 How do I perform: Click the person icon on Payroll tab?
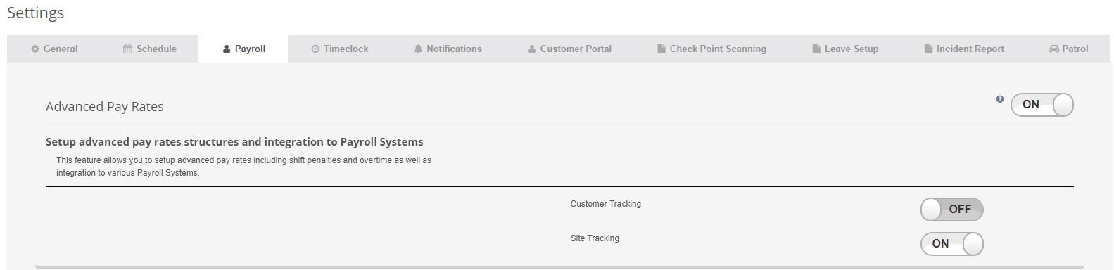[x=227, y=49]
